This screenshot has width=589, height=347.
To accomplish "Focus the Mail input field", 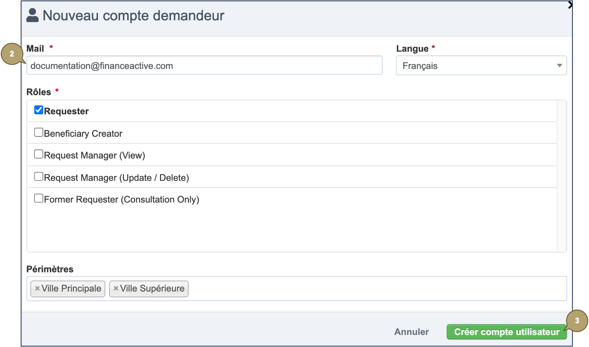I will pyautogui.click(x=204, y=66).
